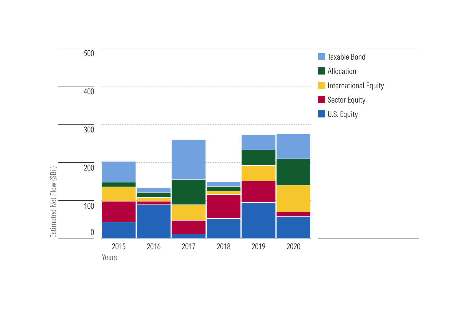The height and width of the screenshot is (310, 467).
Task: Select the 2018 Sector Equity bar segment
Action: (x=224, y=207)
